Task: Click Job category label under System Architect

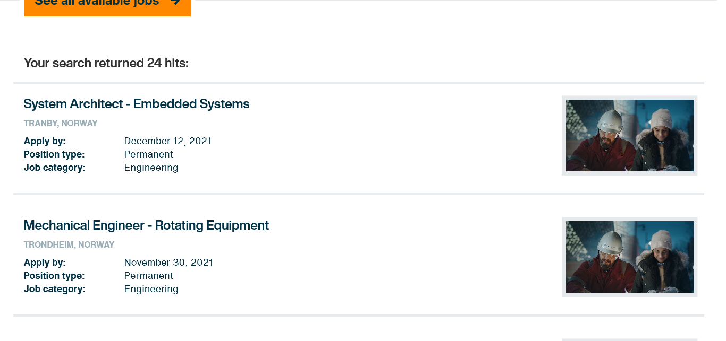Action: 55,168
